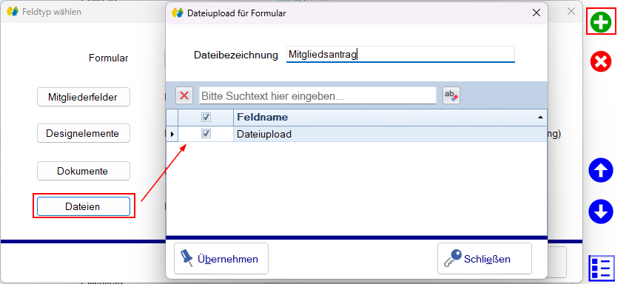Clear the search with the red X button
Screen dimensions: 629x284
pos(184,95)
